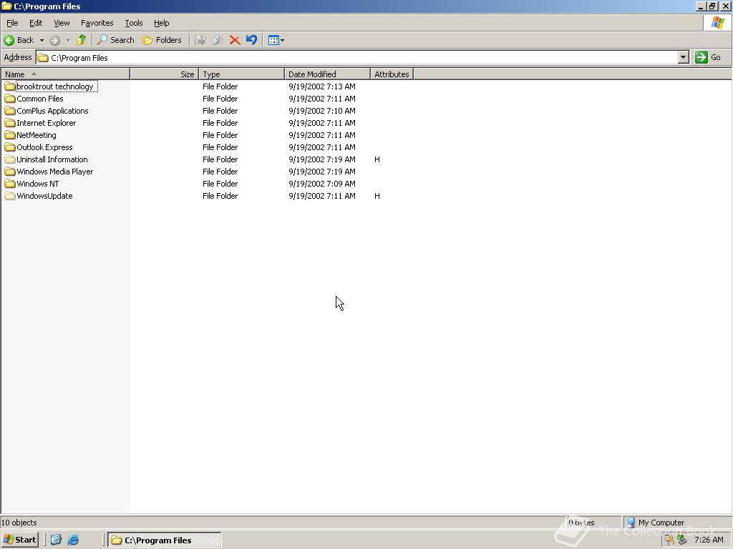Sort by Date Modified column header

point(327,74)
